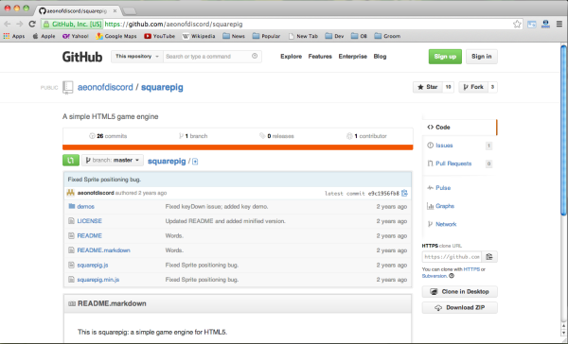Open the Dev bookmarks folder

(x=334, y=36)
